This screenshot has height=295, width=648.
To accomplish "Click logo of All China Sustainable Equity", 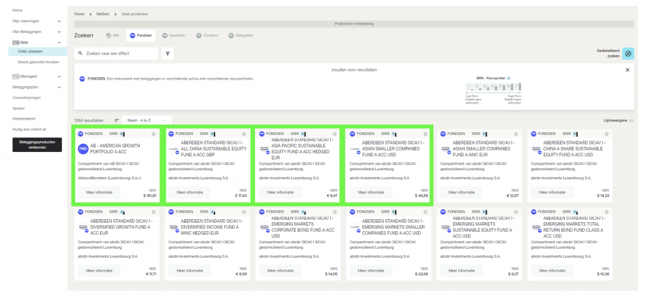I will (173, 149).
